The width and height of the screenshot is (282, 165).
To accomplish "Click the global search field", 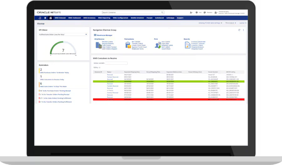I will (x=132, y=12).
